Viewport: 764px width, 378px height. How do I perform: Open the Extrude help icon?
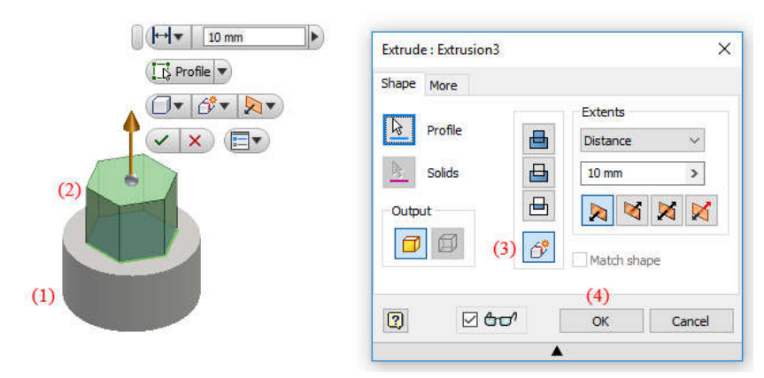click(397, 321)
